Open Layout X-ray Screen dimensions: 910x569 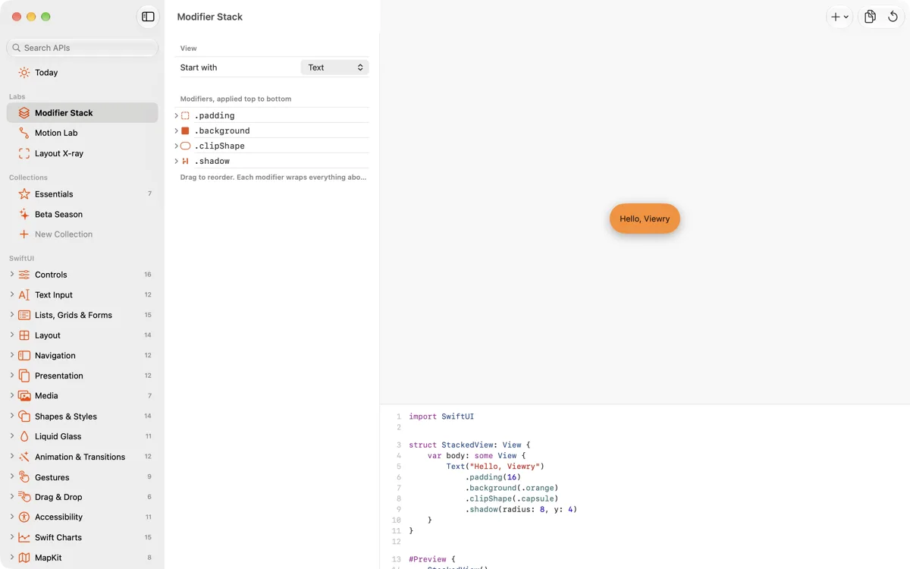pos(83,153)
